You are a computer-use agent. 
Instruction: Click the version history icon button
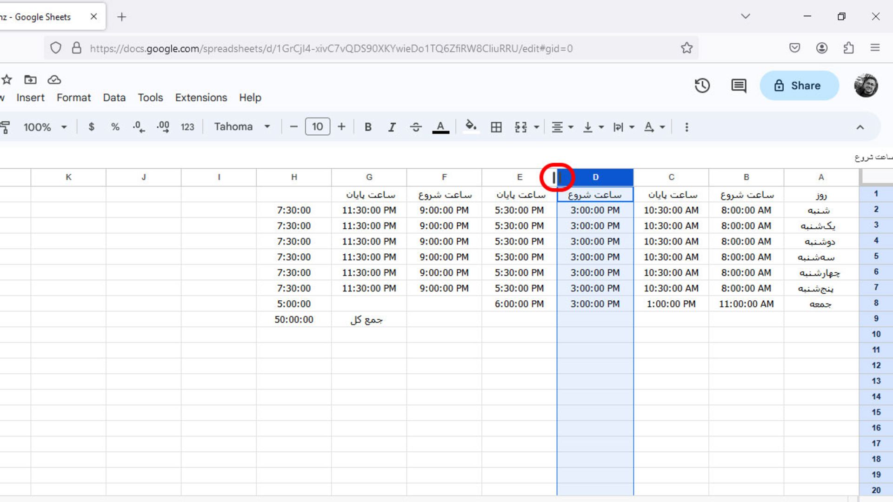tap(702, 85)
